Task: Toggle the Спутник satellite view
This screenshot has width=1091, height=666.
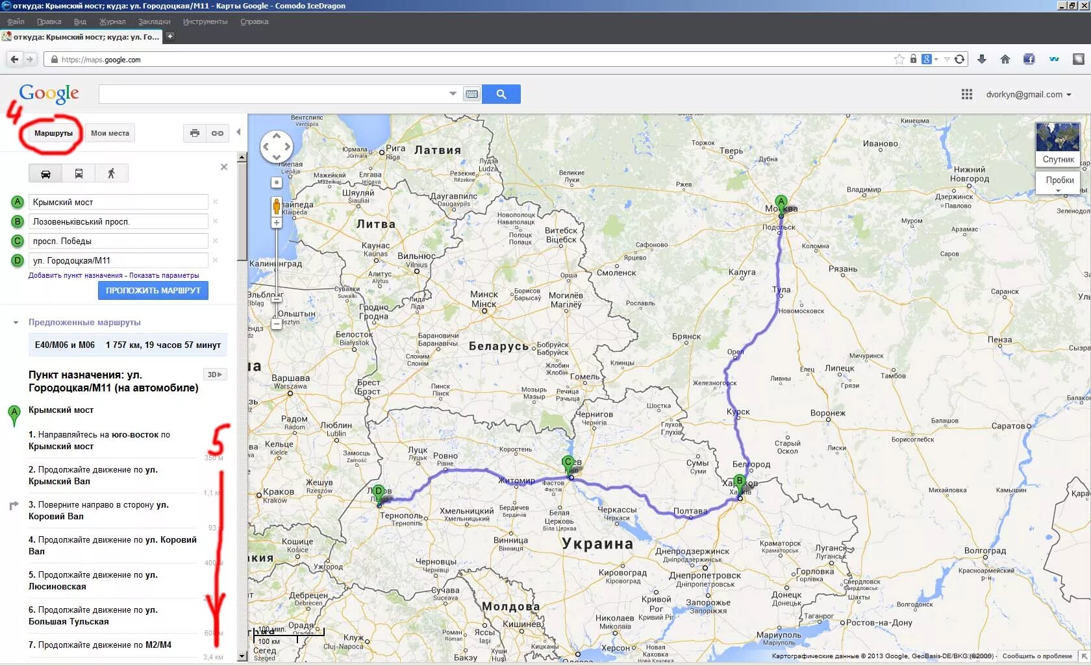Action: click(x=1058, y=144)
